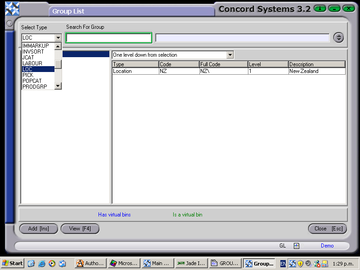Screen dimensions: 360x270
Task: Open the 'One level down from selection' dropdown
Action: [x=230, y=54]
